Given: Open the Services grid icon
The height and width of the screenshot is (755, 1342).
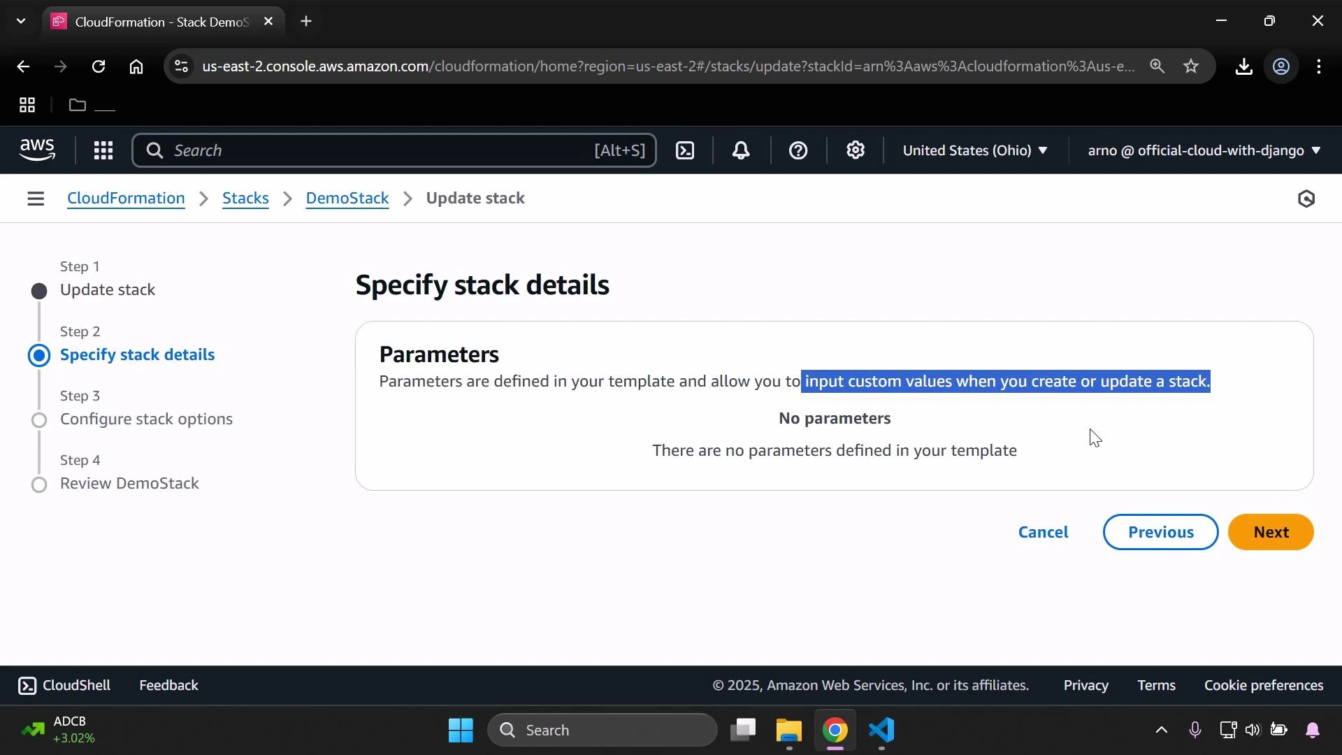Looking at the screenshot, I should click(103, 150).
